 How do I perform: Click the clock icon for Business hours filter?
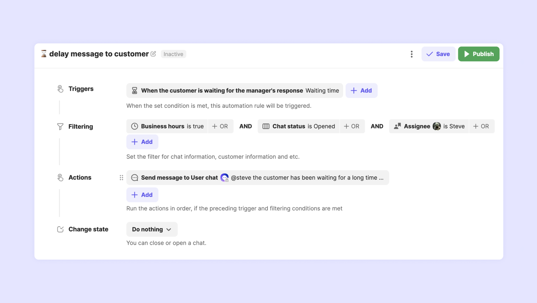135,126
